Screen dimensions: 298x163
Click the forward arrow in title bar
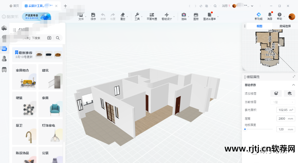pyautogui.click(x=195, y=6)
